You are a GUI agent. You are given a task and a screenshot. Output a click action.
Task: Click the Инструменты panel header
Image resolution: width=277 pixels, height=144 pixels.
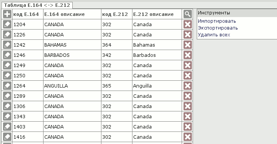(237, 13)
